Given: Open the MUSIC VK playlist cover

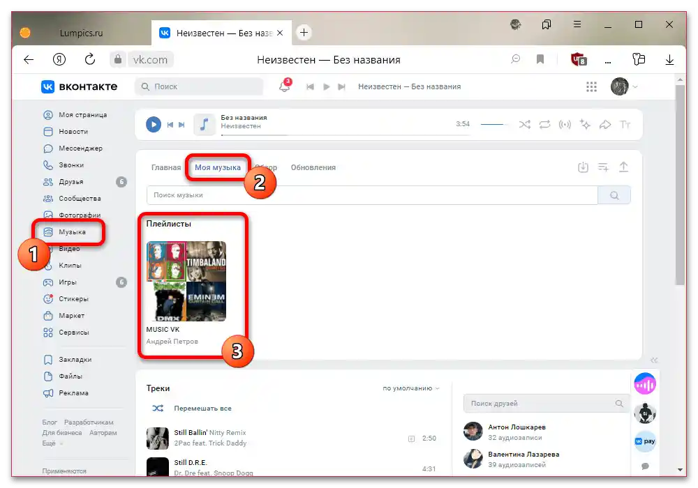Looking at the screenshot, I should (x=186, y=281).
